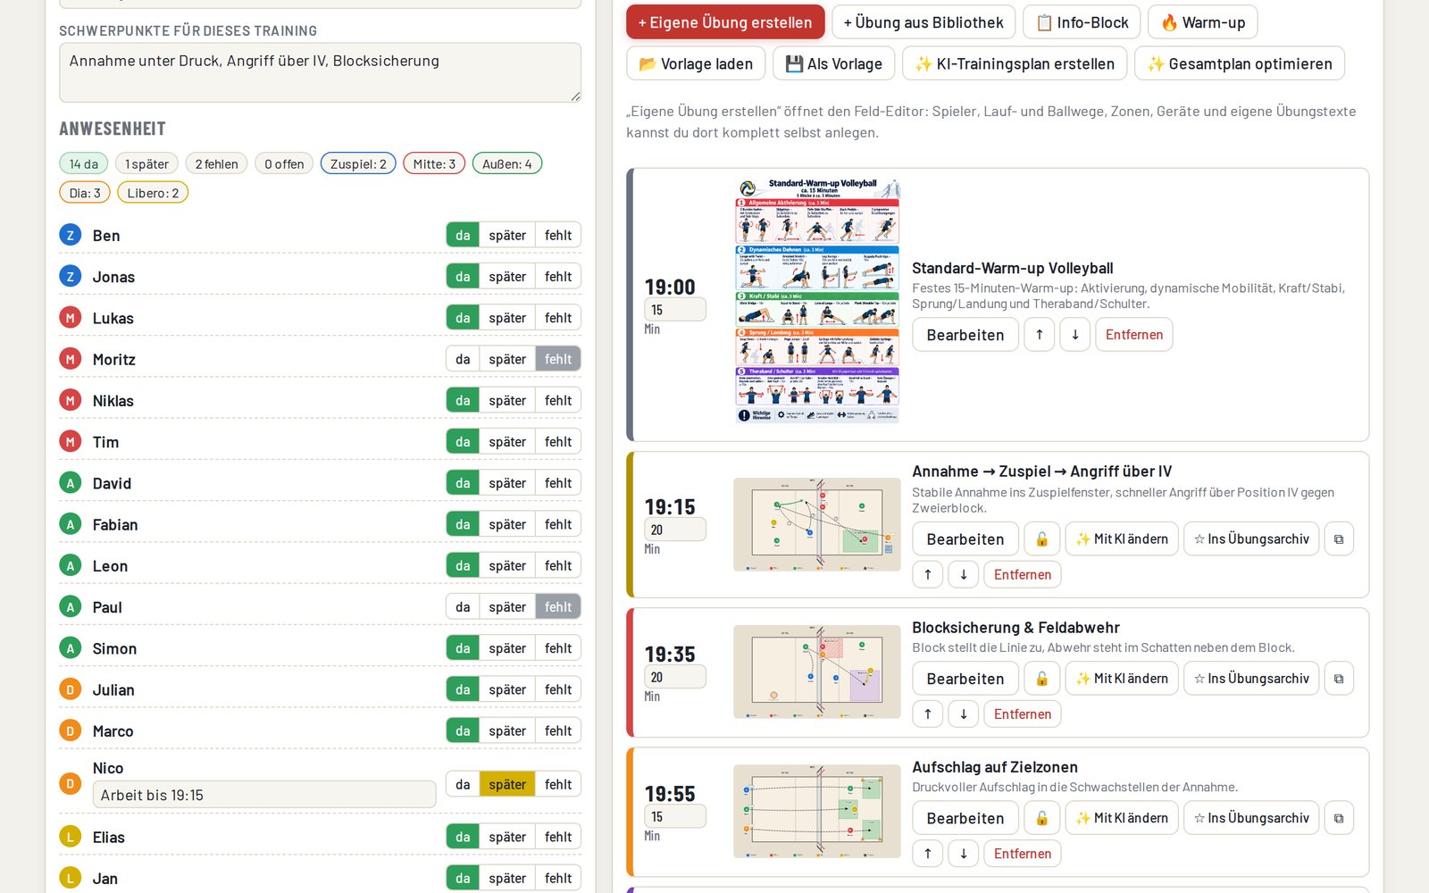This screenshot has width=1429, height=893.
Task: Move Blocksicherung & Feldabwehr down
Action: (x=964, y=714)
